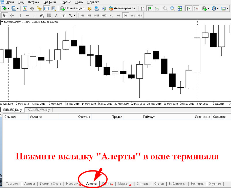Zoom in on the chart
231x188 pixels.
click(165, 9)
